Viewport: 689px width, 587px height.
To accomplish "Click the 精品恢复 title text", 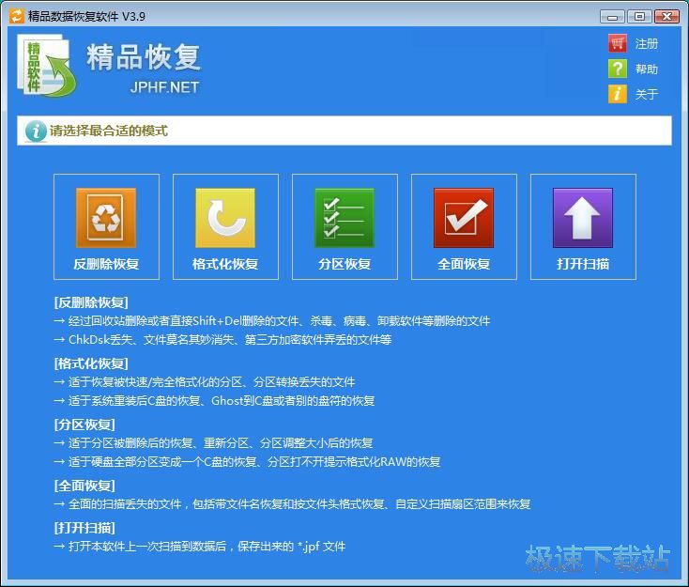I will click(x=144, y=57).
